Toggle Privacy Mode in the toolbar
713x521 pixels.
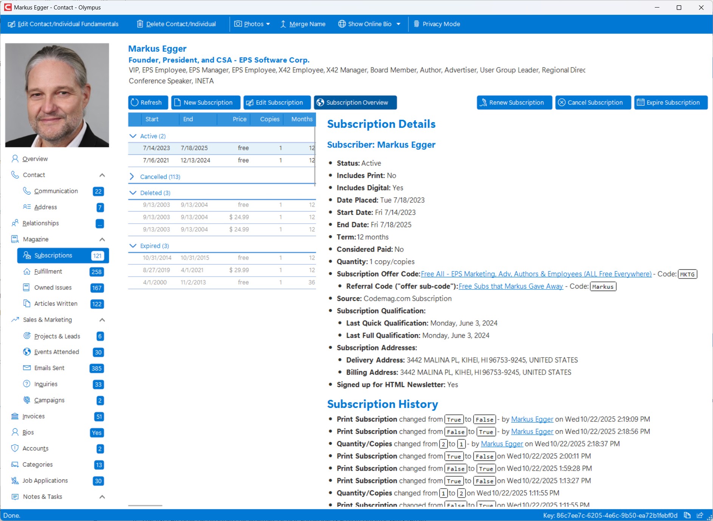[x=436, y=24]
